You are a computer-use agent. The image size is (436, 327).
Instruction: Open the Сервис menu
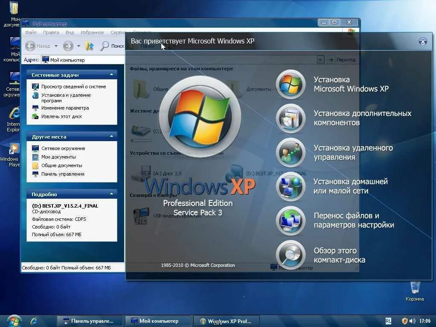[118, 32]
